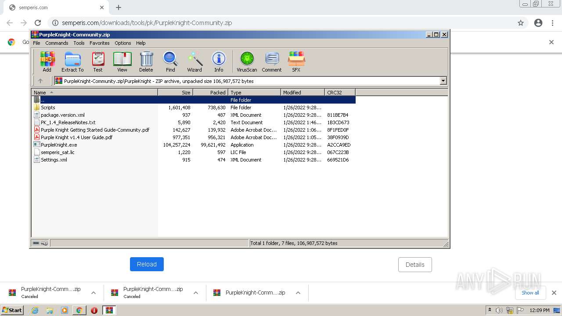Image resolution: width=562 pixels, height=316 pixels.
Task: Open the Chrome profile avatar
Action: coord(538,23)
